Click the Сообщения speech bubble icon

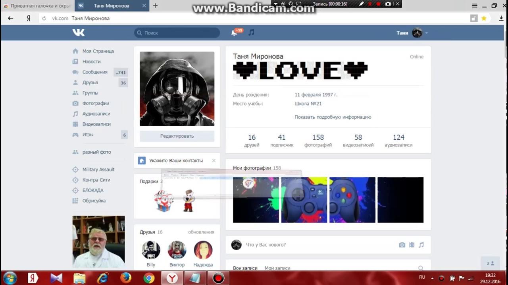75,72
